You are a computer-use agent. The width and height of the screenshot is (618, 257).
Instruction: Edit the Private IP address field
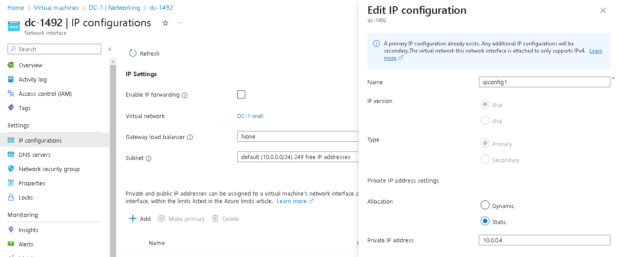point(544,240)
